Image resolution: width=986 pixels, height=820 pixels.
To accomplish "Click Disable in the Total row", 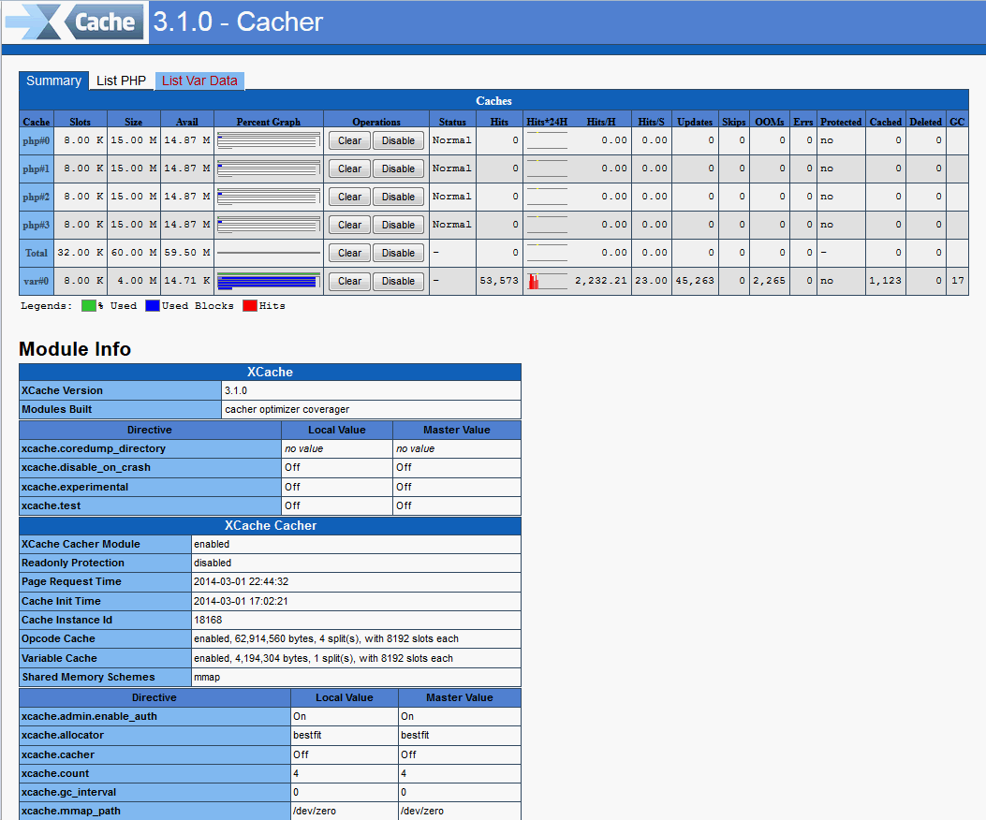I will (x=398, y=253).
